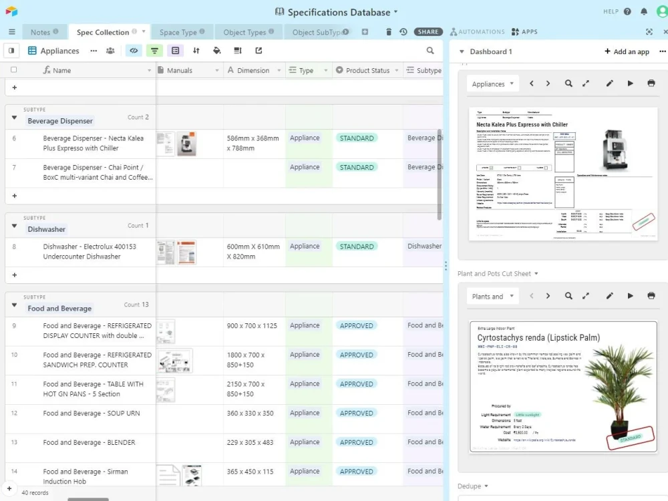The image size is (668, 501).
Task: Open the row coloring paint bucket
Action: [217, 51]
